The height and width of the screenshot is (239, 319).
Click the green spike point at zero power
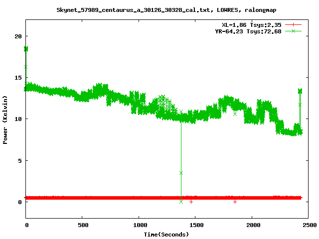pos(181,202)
